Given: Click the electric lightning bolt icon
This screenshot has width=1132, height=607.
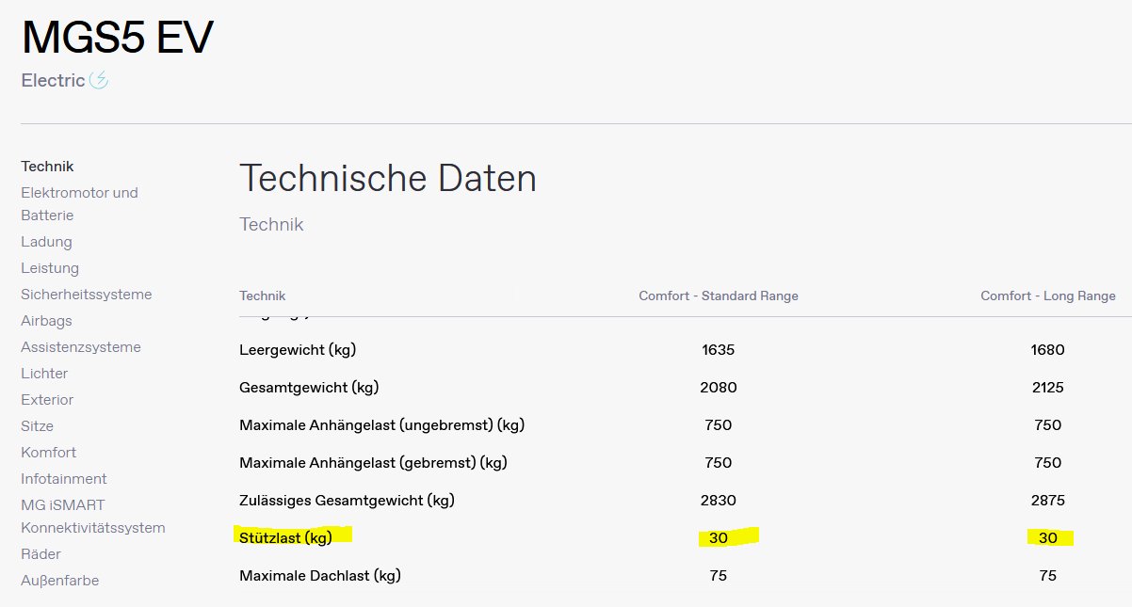Looking at the screenshot, I should 99,81.
